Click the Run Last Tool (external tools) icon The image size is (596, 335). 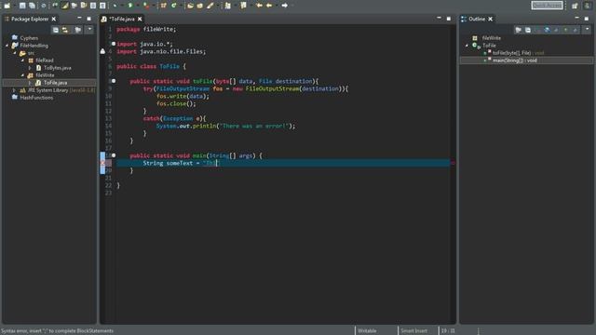pos(146,6)
